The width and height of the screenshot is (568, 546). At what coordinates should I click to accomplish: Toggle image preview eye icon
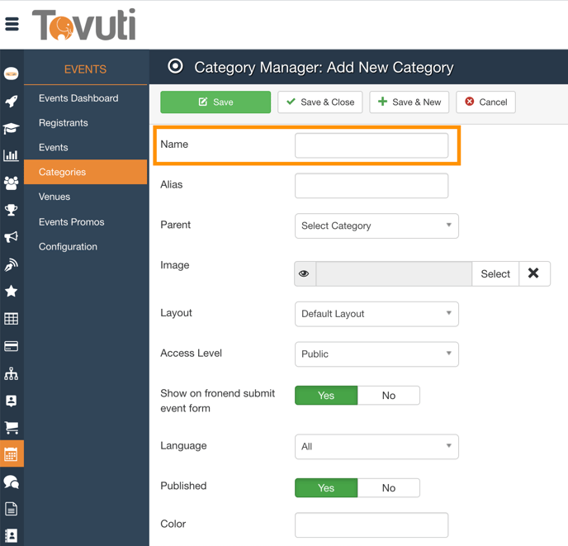point(305,274)
